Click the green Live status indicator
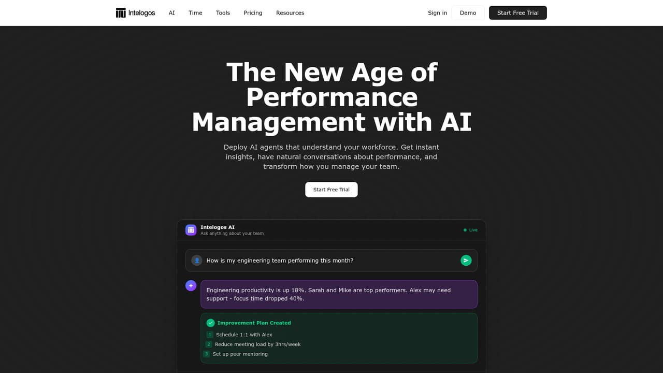This screenshot has width=663, height=373. pos(471,230)
